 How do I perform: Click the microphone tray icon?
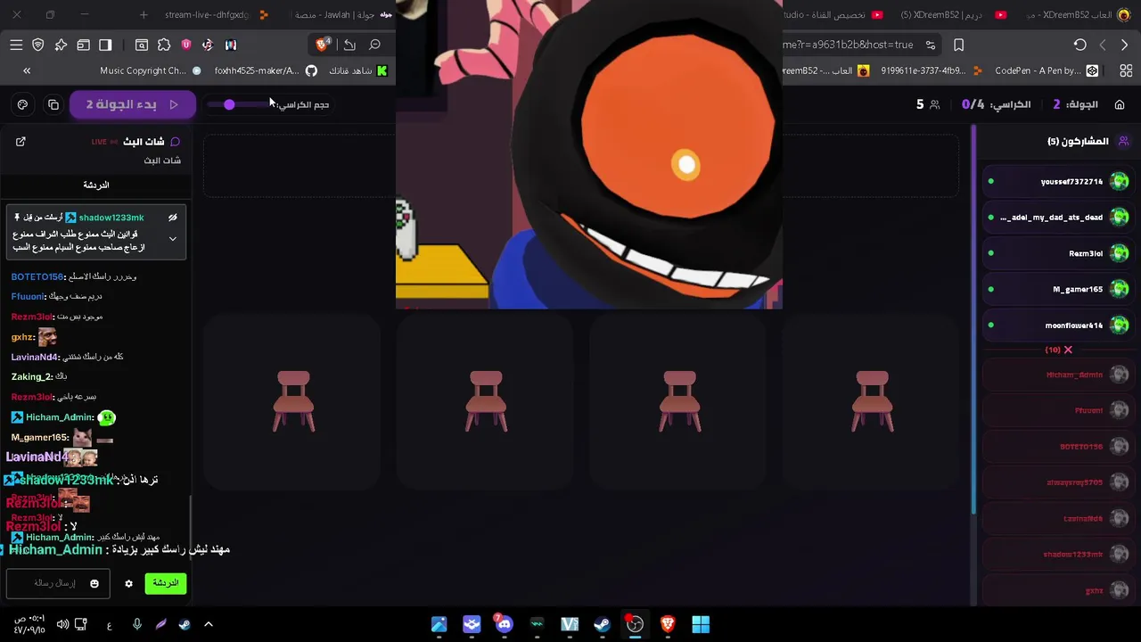137,624
